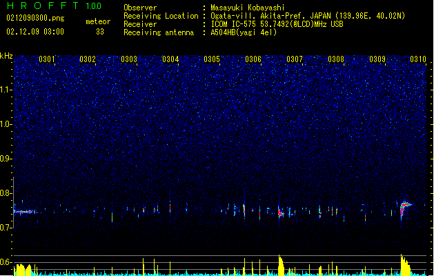This screenshot has height=276, width=434.
Task: Click the Receiver label
Action: 140,24
